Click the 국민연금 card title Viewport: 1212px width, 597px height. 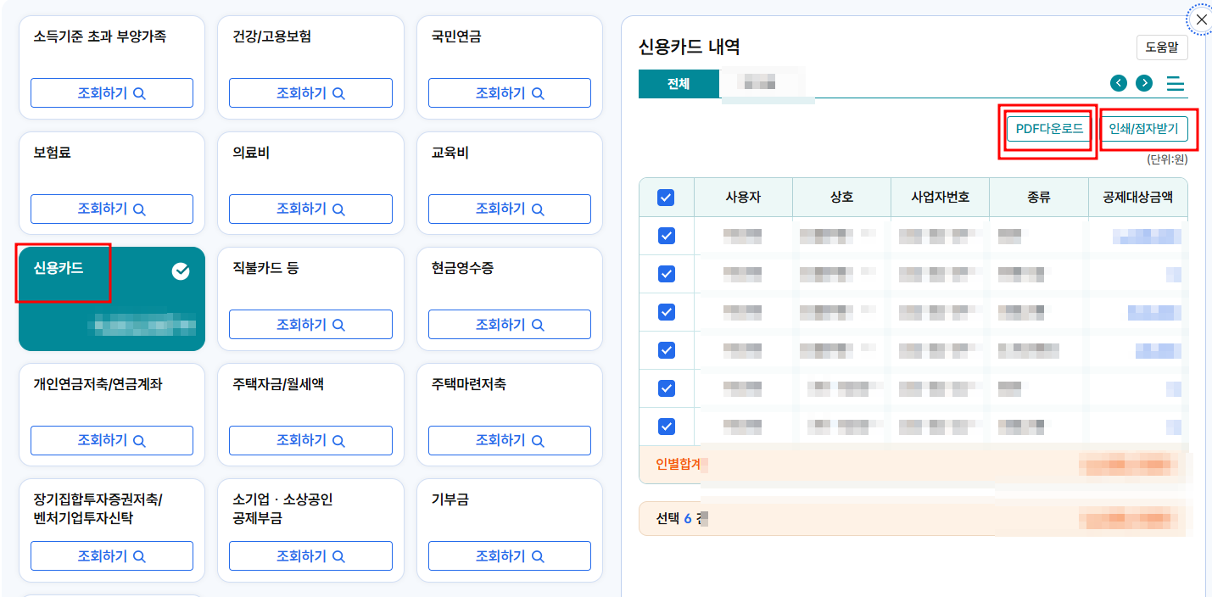click(456, 37)
